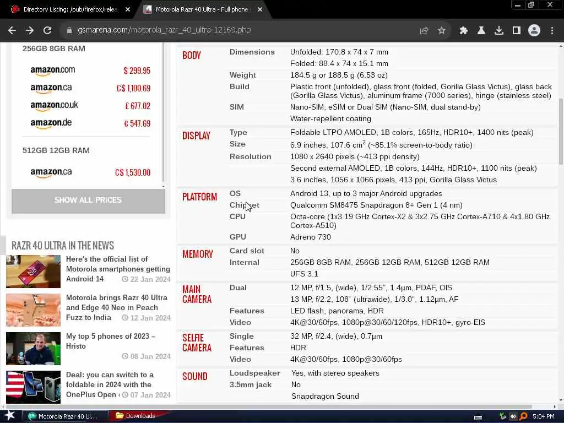This screenshot has height=423, width=564.
Task: Reload the current page
Action: 47,30
